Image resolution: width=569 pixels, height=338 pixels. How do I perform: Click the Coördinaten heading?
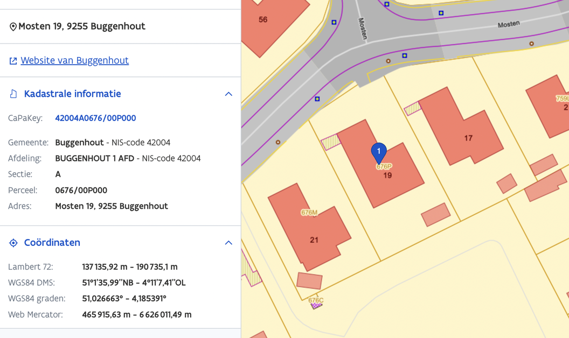click(52, 242)
